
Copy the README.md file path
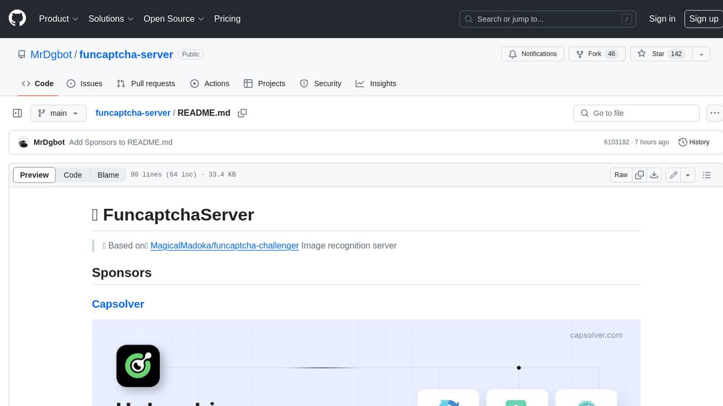242,113
